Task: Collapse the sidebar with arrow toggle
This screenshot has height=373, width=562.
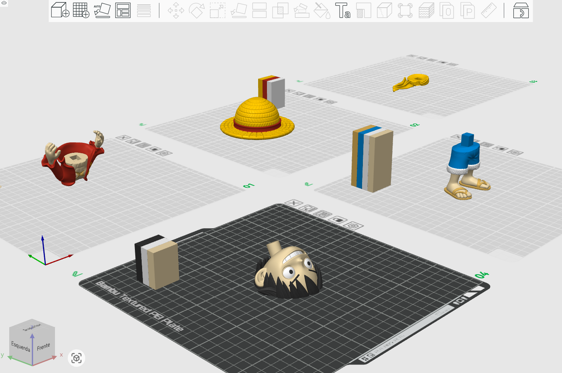Action: click(4, 3)
